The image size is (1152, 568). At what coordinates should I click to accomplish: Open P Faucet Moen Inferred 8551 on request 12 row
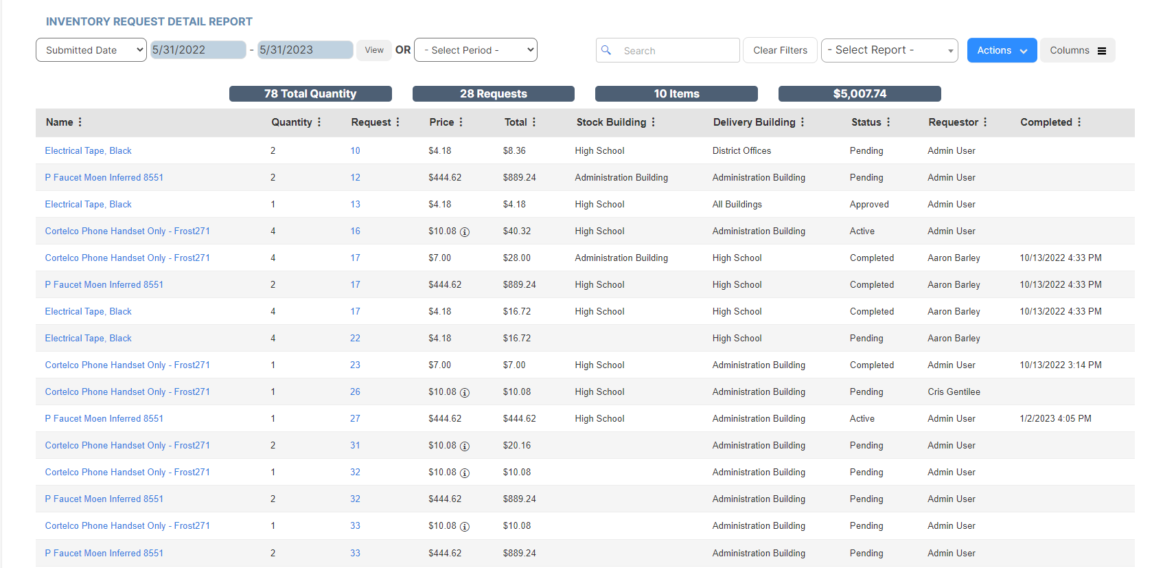point(104,177)
